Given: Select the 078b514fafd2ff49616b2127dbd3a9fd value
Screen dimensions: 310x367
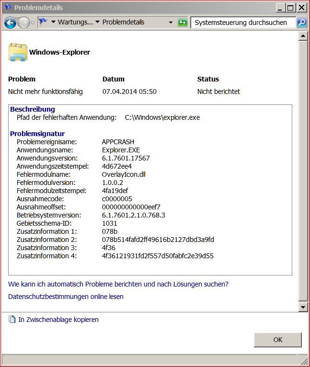Looking at the screenshot, I should point(158,240).
